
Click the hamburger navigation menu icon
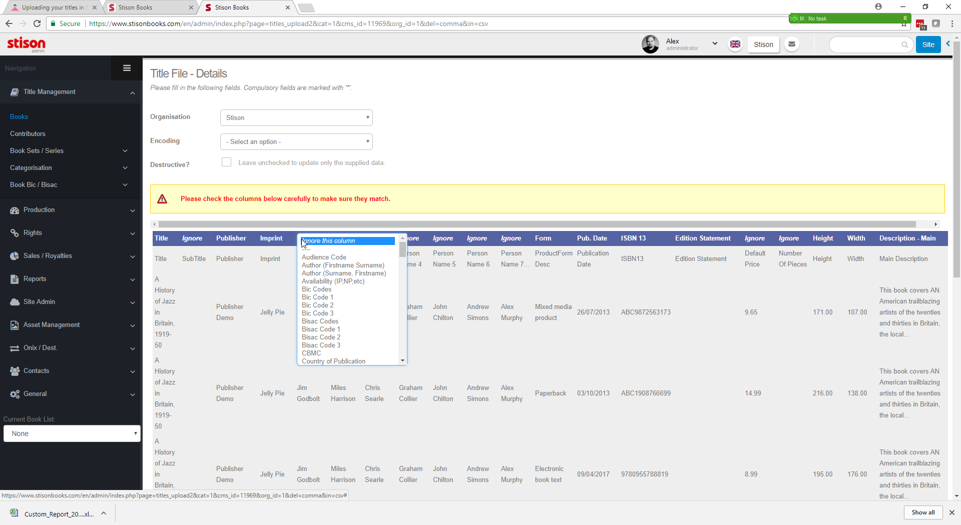[127, 68]
